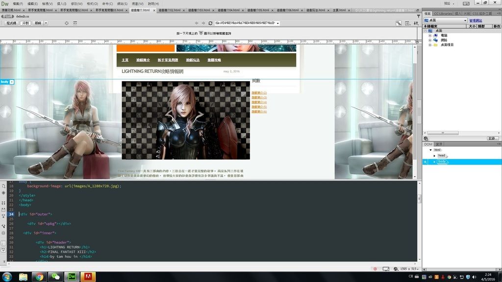Screen dimensions: 502x282
Task: Toggle 即時 (Live) view button
Action: [38, 23]
